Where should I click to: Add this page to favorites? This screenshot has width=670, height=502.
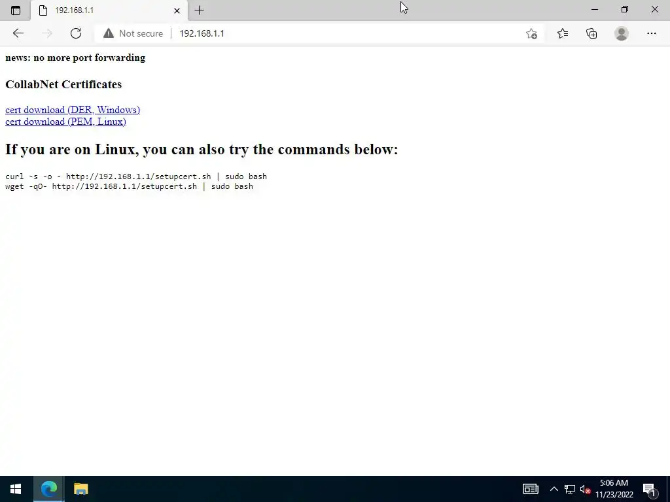click(x=531, y=33)
